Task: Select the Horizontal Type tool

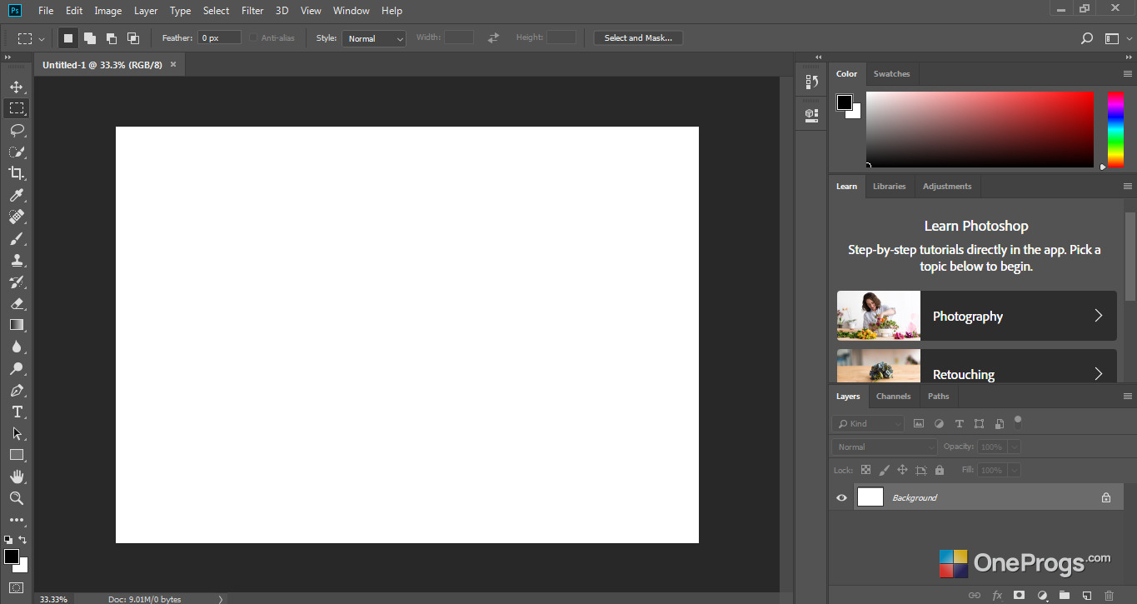Action: coord(17,412)
